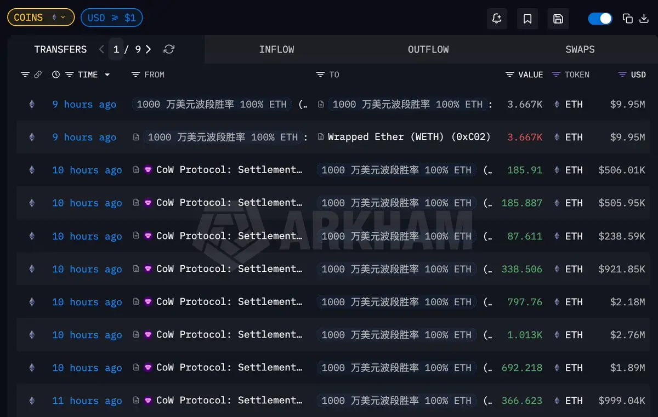Image resolution: width=658 pixels, height=417 pixels.
Task: Click the 366.623 value cell
Action: click(x=522, y=401)
